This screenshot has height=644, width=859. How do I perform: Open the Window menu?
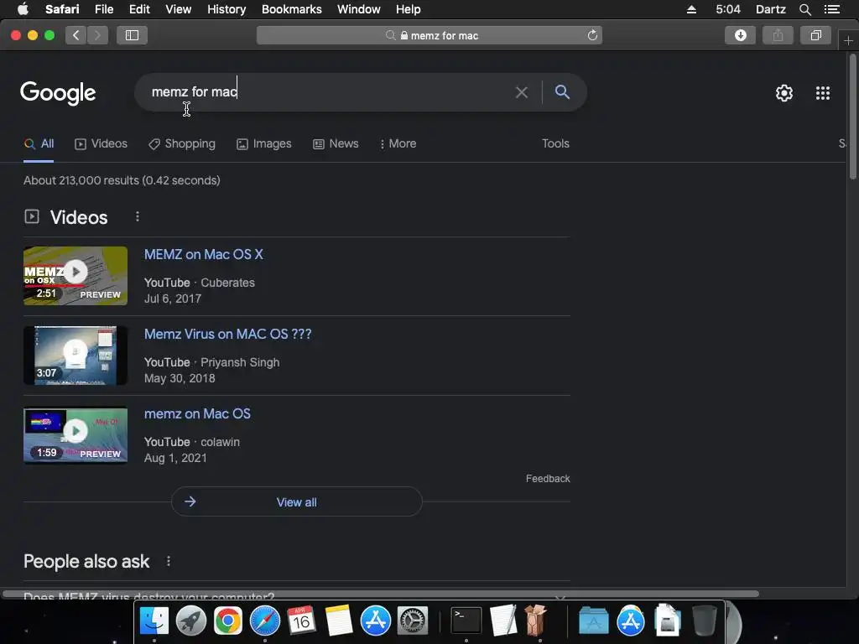click(359, 9)
